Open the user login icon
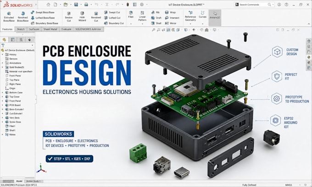Screen dimensions: 312x187 [x=279, y=5]
